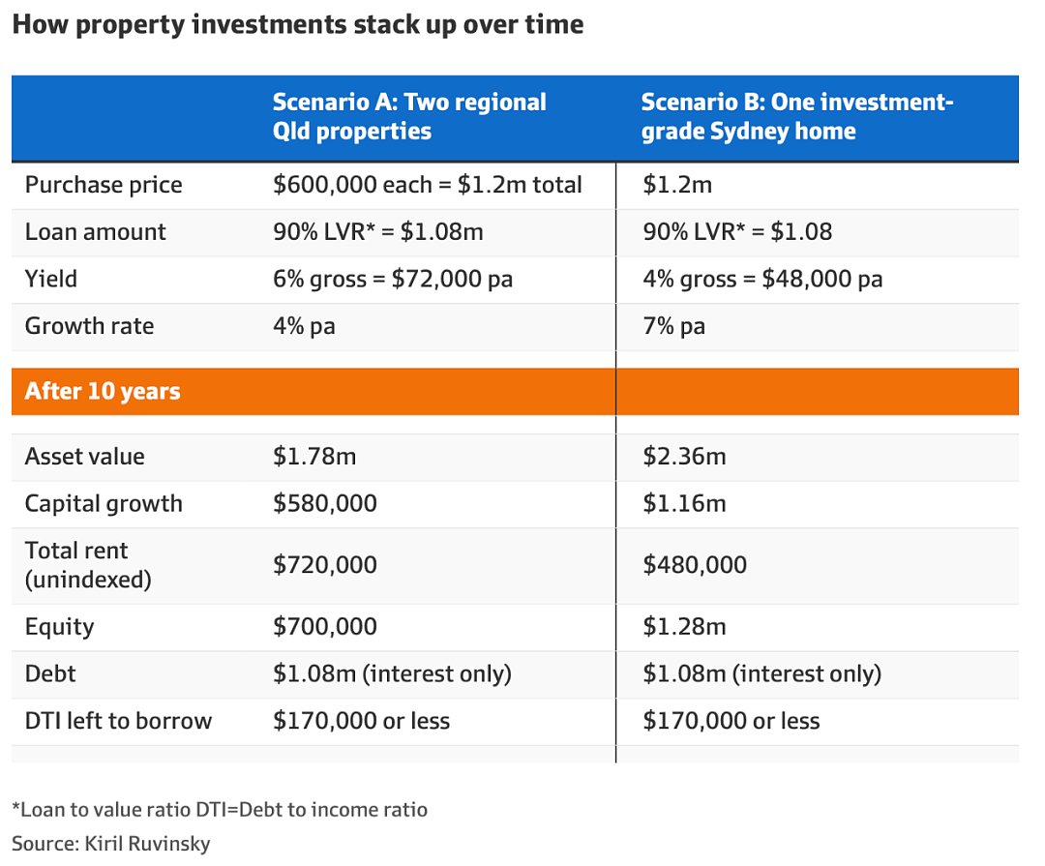Viewport: 1045px width, 866px height.
Task: Click the 7% pa growth rate value
Action: coord(673,326)
